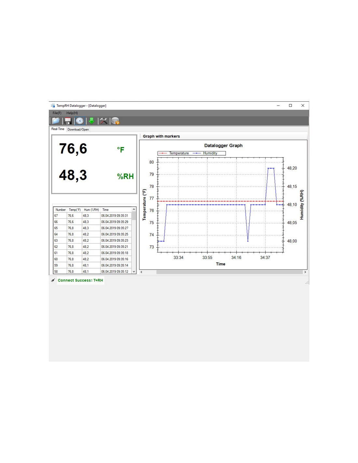Image resolution: width=358 pixels, height=463 pixels.
Task: Click the 34:37 time axis label
Action: 265,258
